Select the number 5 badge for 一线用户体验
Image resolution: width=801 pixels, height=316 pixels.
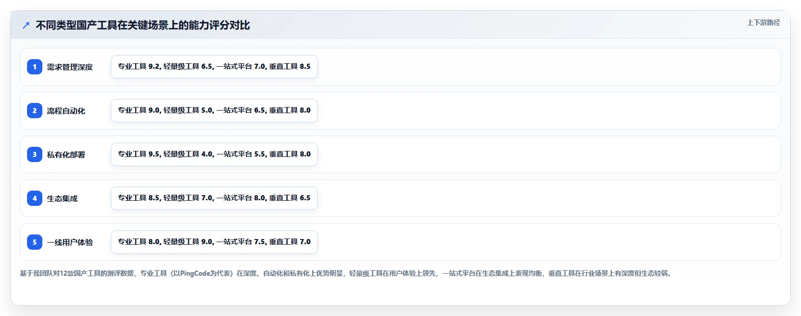tap(35, 242)
